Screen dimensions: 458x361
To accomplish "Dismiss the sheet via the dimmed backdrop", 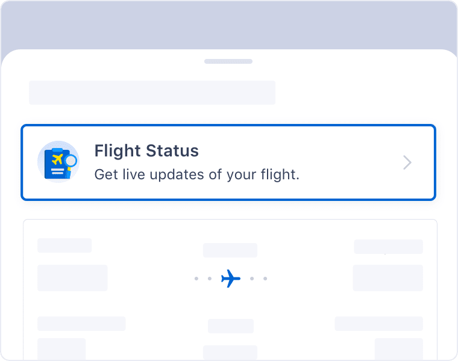I will pos(228,25).
